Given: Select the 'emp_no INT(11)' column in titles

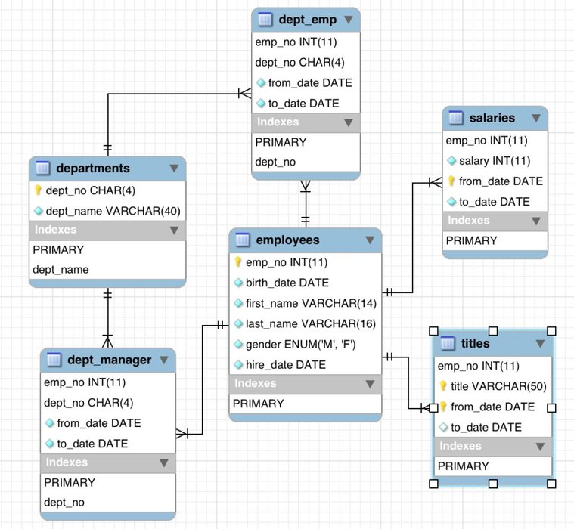Looking at the screenshot, I should (493, 366).
